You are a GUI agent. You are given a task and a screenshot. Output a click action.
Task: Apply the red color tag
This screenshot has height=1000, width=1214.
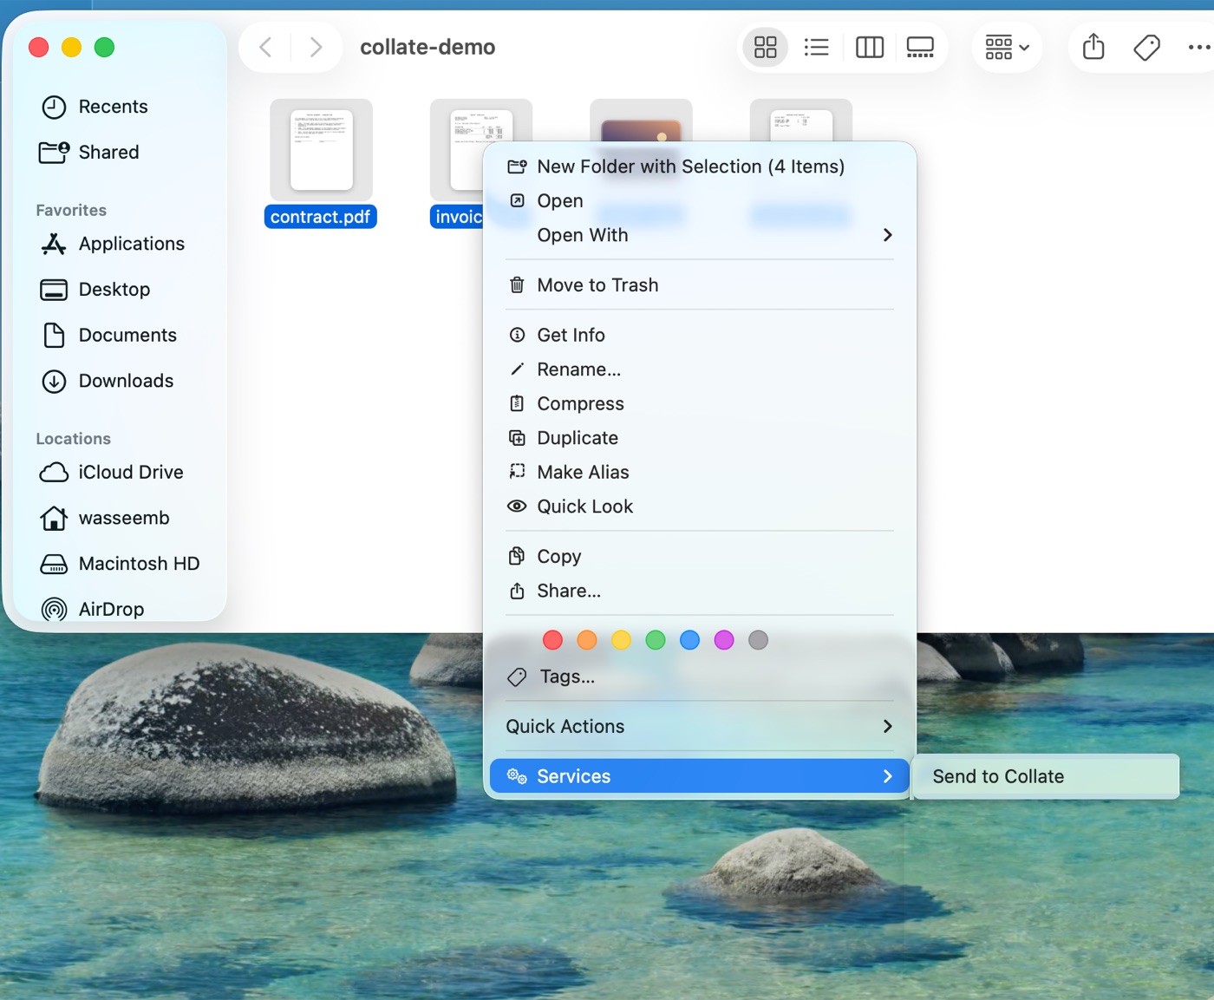coord(552,640)
